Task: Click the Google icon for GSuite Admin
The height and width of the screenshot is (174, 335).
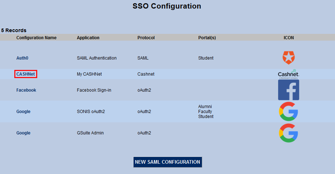Action: point(288,133)
